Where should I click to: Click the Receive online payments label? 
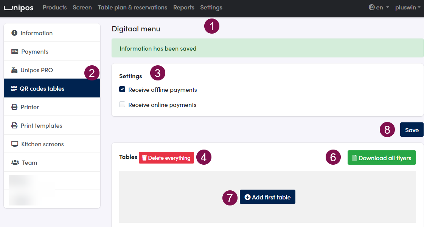[162, 105]
